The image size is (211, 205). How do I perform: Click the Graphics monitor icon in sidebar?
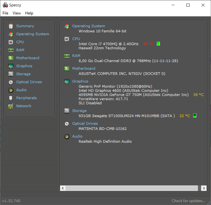pyautogui.click(x=11, y=66)
